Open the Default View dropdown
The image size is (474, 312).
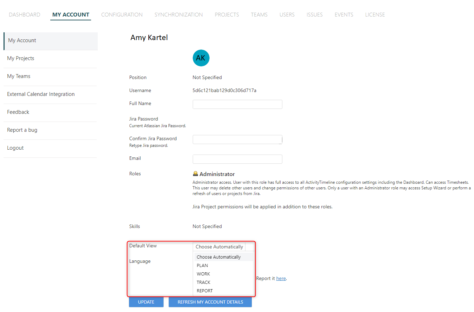(x=219, y=247)
